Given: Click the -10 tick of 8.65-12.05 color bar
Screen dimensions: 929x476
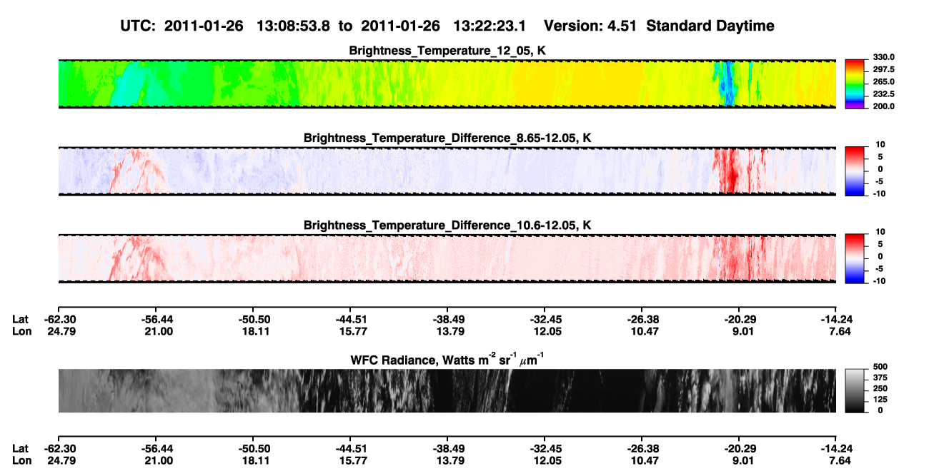Looking at the screenshot, I should [879, 193].
